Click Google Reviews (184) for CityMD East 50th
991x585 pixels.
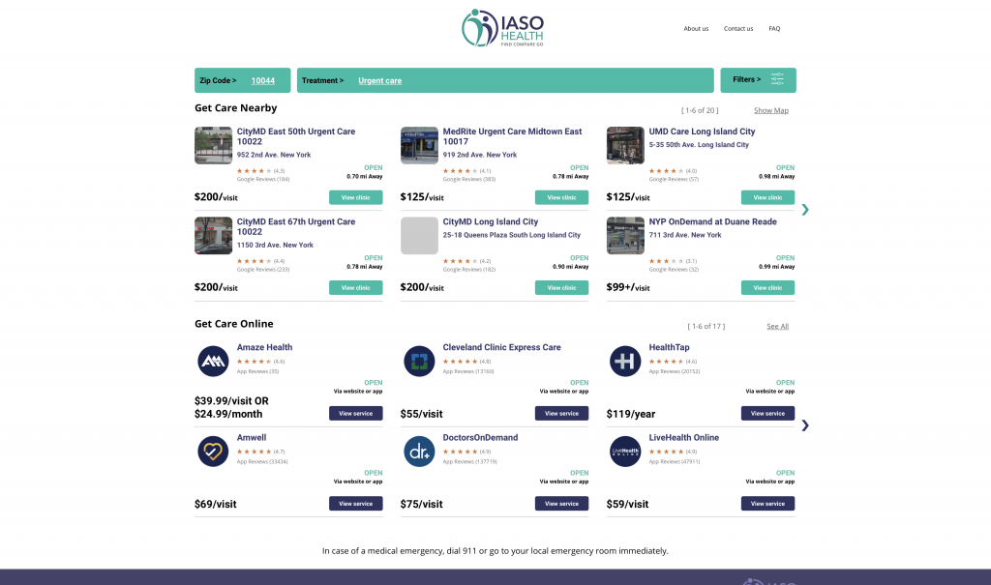coord(263,180)
